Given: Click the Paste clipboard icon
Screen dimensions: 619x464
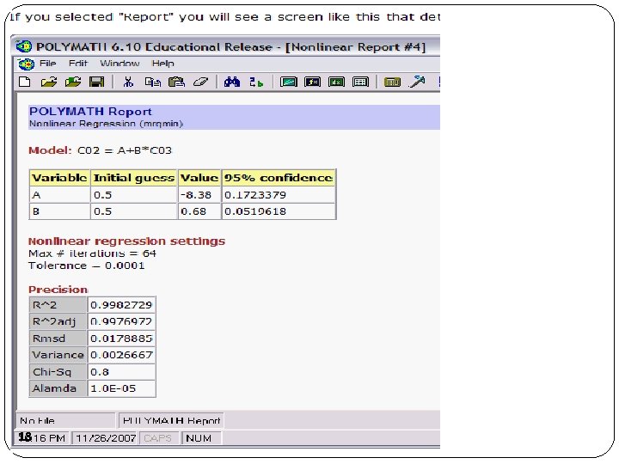Looking at the screenshot, I should 176,82.
